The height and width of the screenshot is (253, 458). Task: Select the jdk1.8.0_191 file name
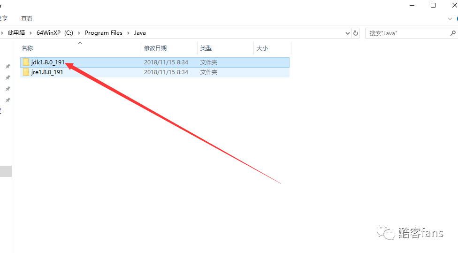click(47, 62)
